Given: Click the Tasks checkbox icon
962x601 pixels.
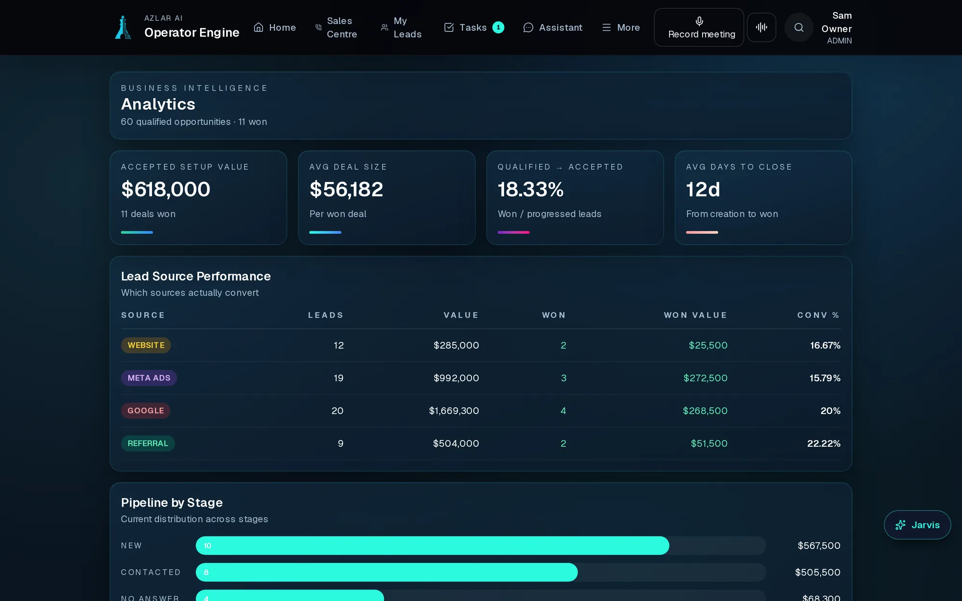Looking at the screenshot, I should coord(449,27).
